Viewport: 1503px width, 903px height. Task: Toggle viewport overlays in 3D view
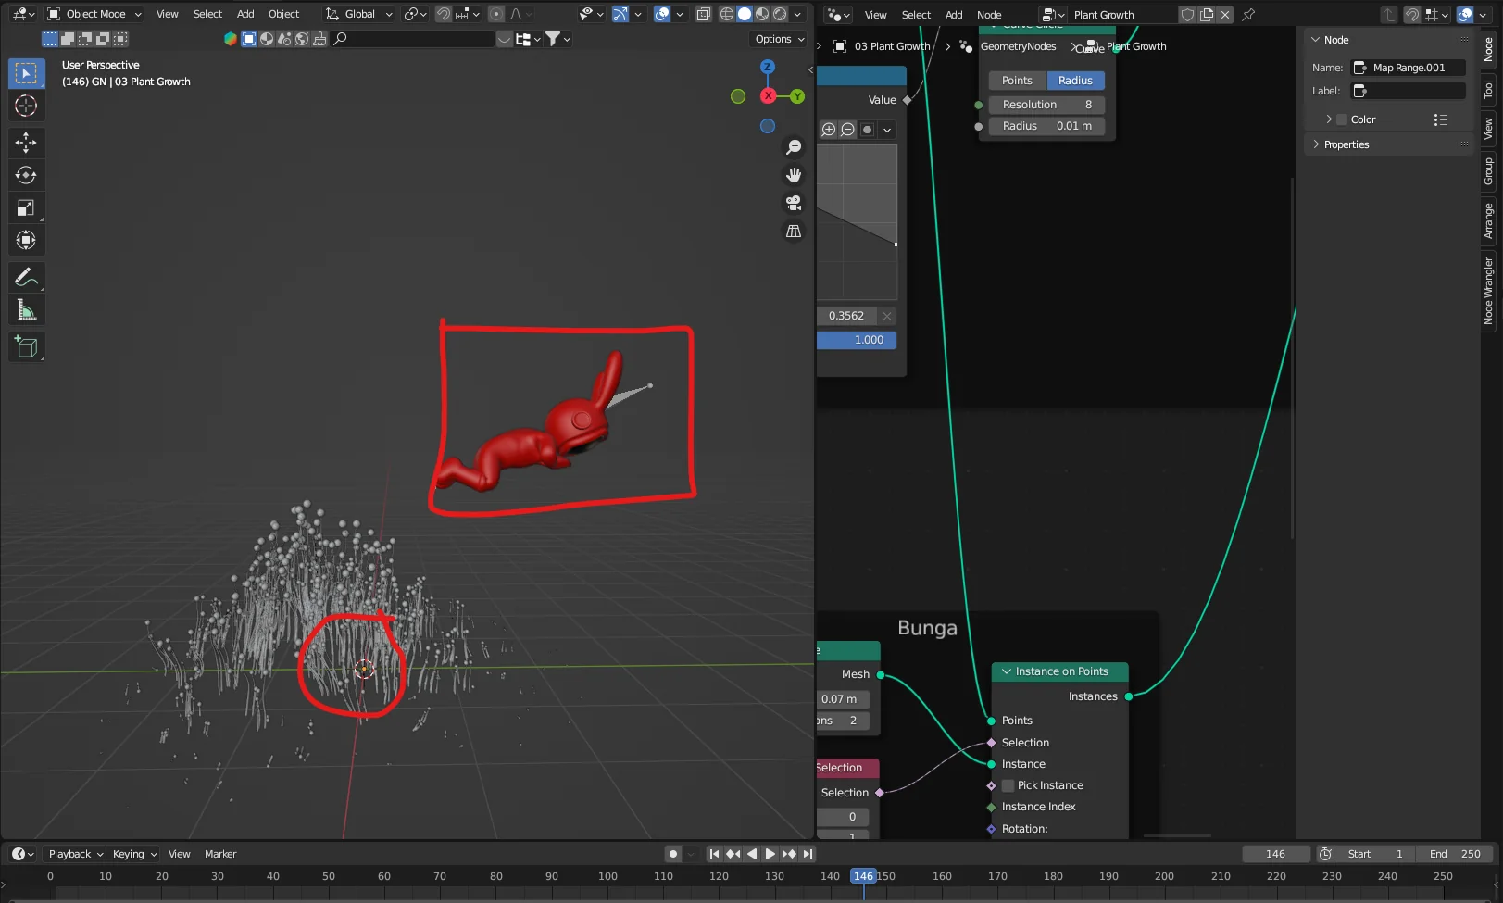click(662, 14)
